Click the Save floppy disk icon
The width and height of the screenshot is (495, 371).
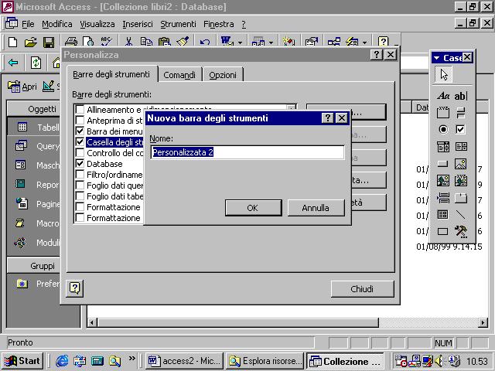pos(49,42)
